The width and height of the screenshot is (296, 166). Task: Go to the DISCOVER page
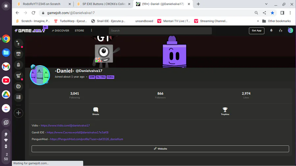pos(61,31)
